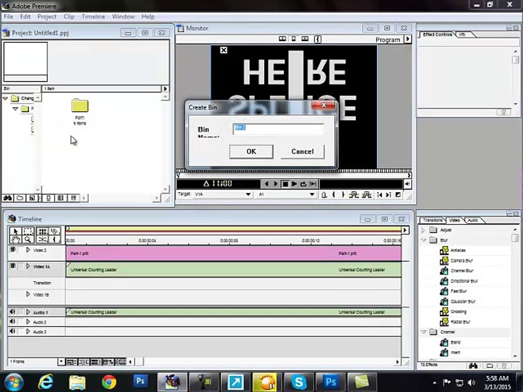The height and width of the screenshot is (392, 523).
Task: Click the Loop playback button in Monitor
Action: pos(303,183)
